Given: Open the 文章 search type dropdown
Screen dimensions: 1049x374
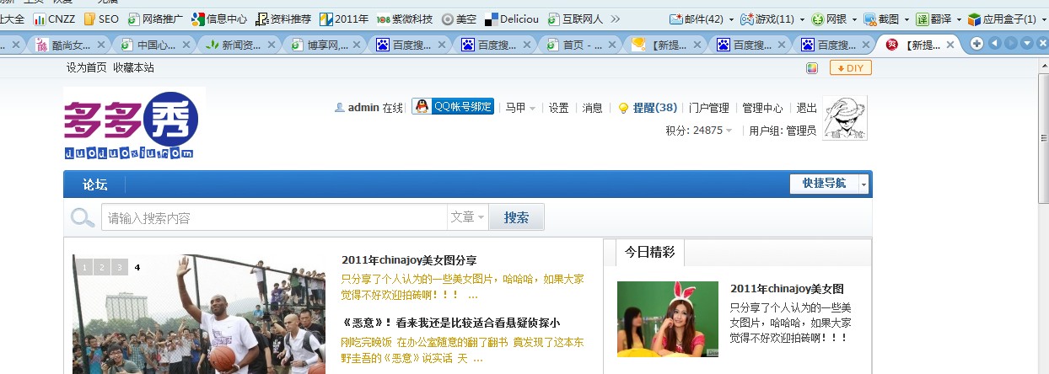Looking at the screenshot, I should pyautogui.click(x=468, y=217).
